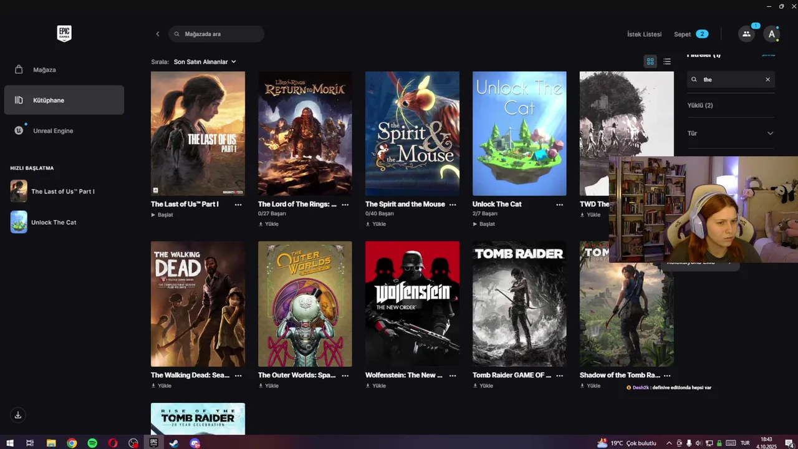Switch to grid view
798x449 pixels.
pos(650,61)
